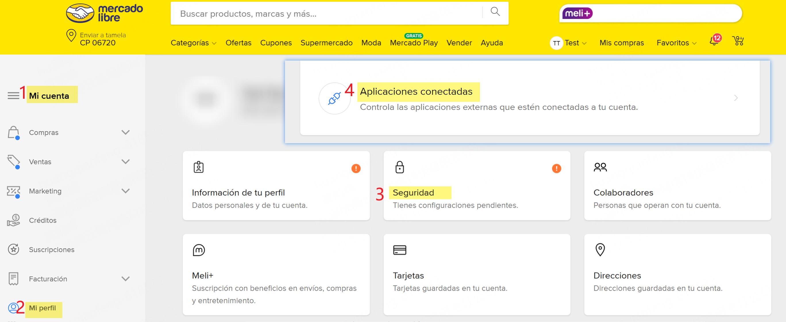Open the Seguridad card
786x322 pixels.
click(x=477, y=185)
